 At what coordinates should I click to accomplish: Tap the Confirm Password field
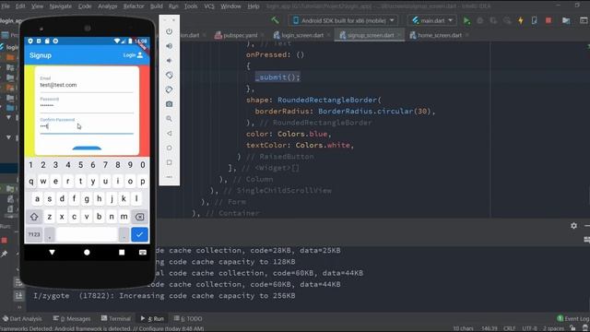(87, 125)
